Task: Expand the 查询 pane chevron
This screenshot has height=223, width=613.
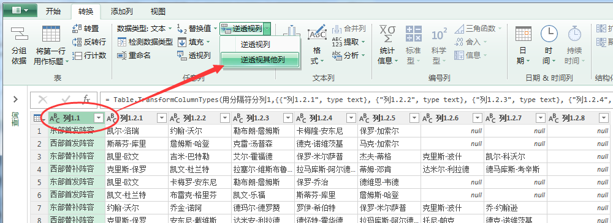Action: tap(16, 100)
